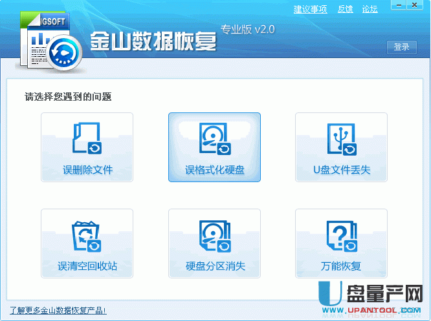Click the USB drive file loss icon
Screen dimensions: 431x321
(x=341, y=140)
